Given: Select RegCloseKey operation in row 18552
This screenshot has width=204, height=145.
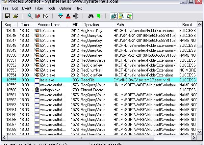Looking at the screenshot, I should pyautogui.click(x=91, y=65).
